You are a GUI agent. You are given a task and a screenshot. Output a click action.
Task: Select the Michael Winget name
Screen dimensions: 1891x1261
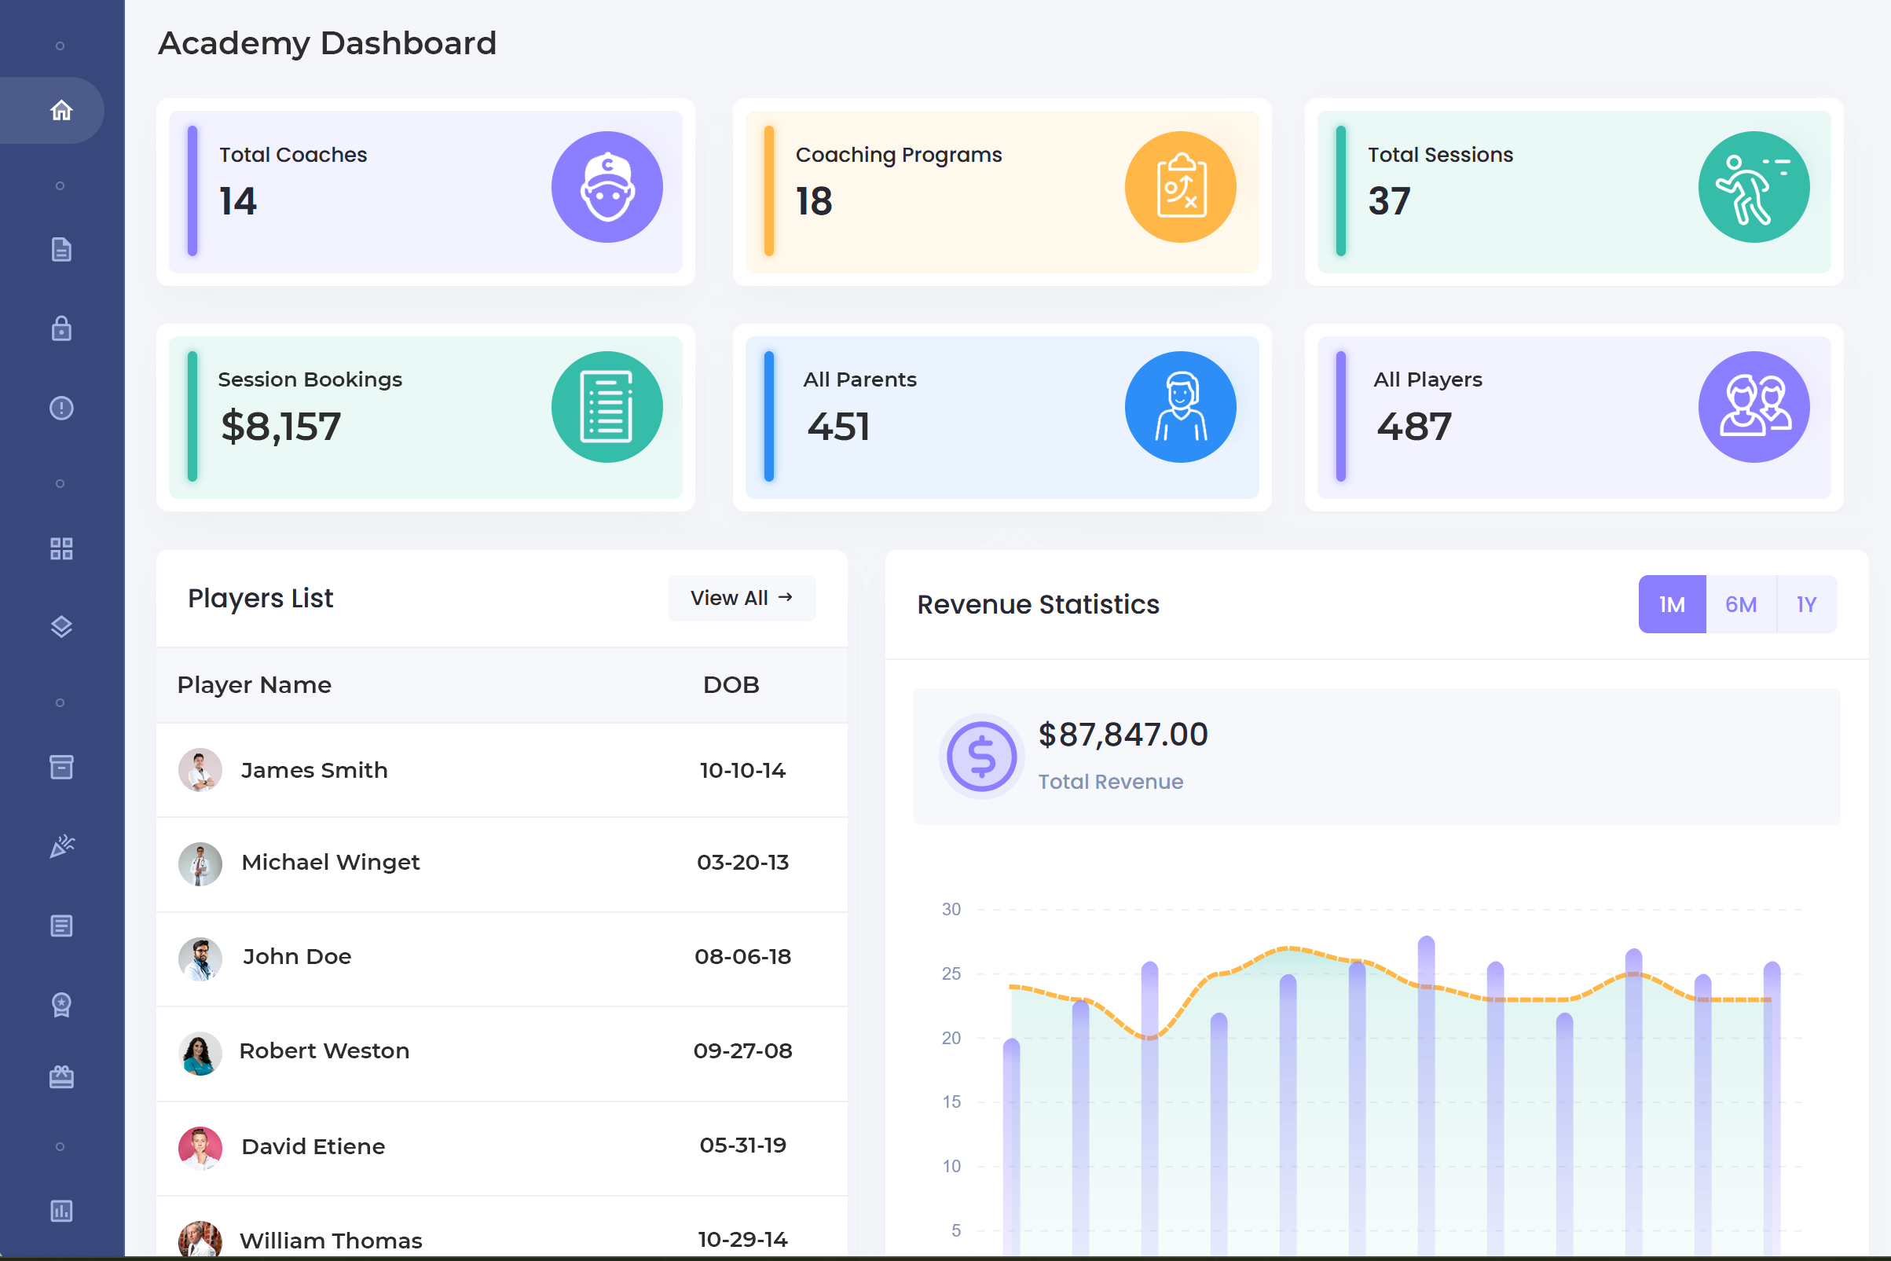pyautogui.click(x=331, y=862)
